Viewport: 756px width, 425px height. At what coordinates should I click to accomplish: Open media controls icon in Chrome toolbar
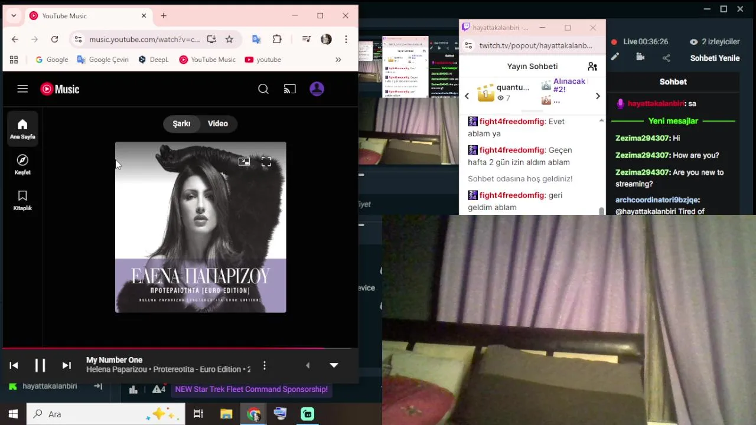(x=306, y=40)
